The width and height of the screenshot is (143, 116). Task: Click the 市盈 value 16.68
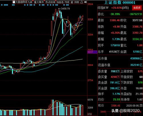click(x=139, y=88)
